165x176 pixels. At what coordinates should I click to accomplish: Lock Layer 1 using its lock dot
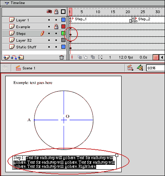56,20
